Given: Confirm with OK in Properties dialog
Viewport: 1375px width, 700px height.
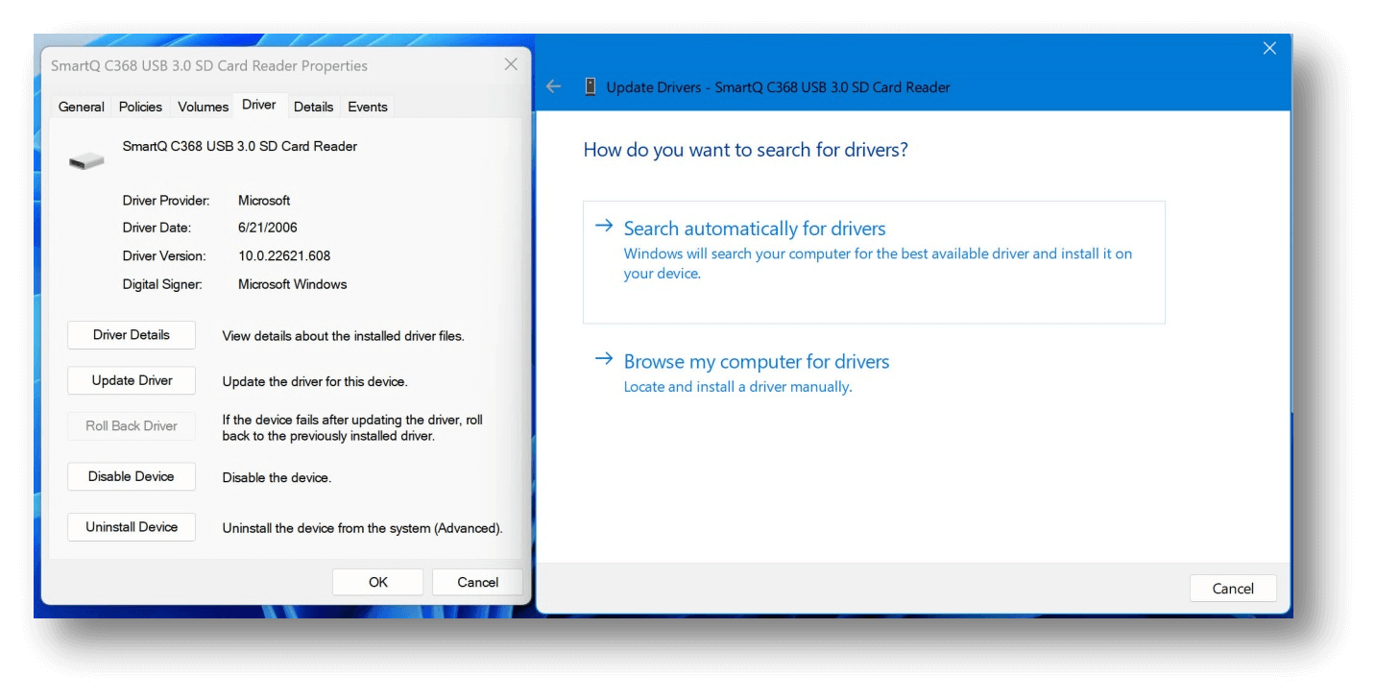Looking at the screenshot, I should point(377,582).
